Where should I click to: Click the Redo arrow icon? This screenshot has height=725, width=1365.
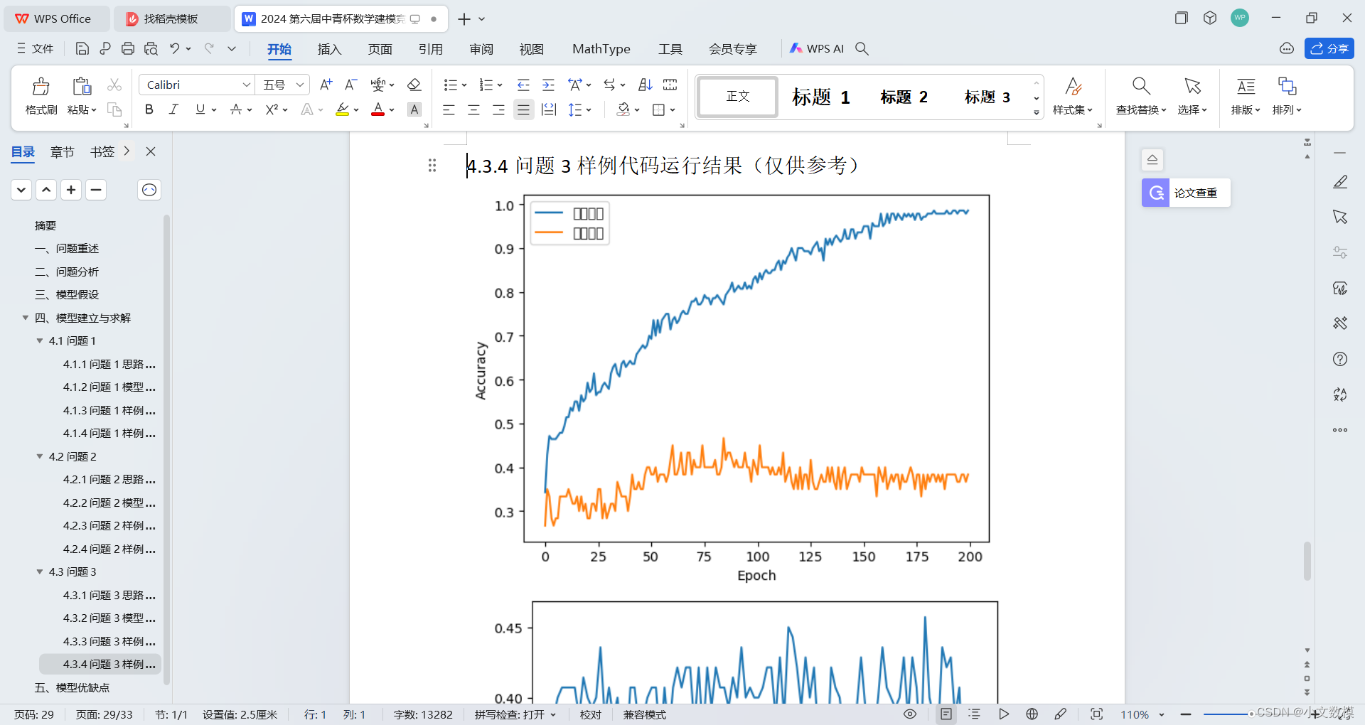tap(209, 48)
